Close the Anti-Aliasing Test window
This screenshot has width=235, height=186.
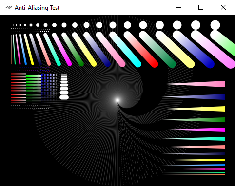click(x=223, y=7)
